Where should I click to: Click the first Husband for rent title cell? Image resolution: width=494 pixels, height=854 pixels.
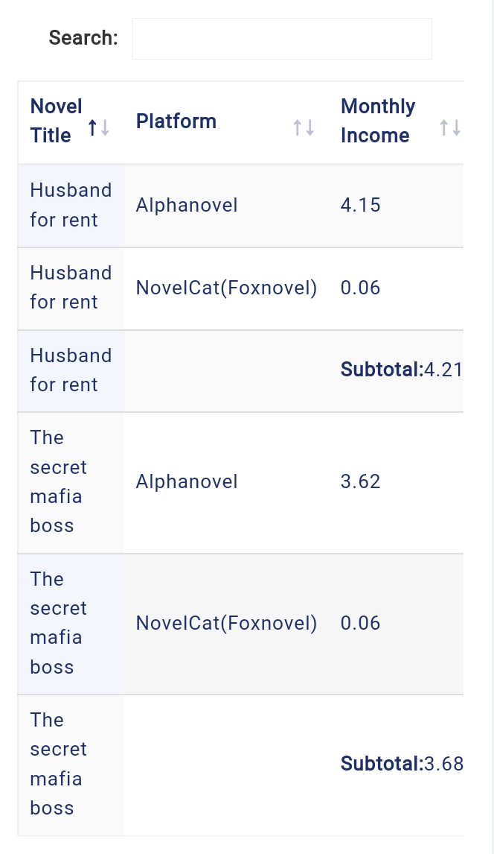[71, 206]
